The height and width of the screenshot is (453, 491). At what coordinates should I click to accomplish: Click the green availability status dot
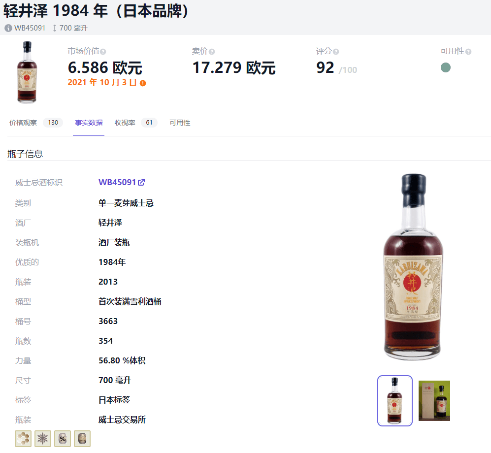pos(446,67)
